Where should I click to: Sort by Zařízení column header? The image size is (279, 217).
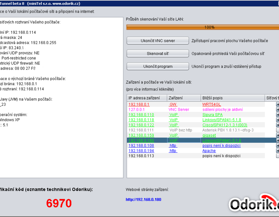click(184, 98)
